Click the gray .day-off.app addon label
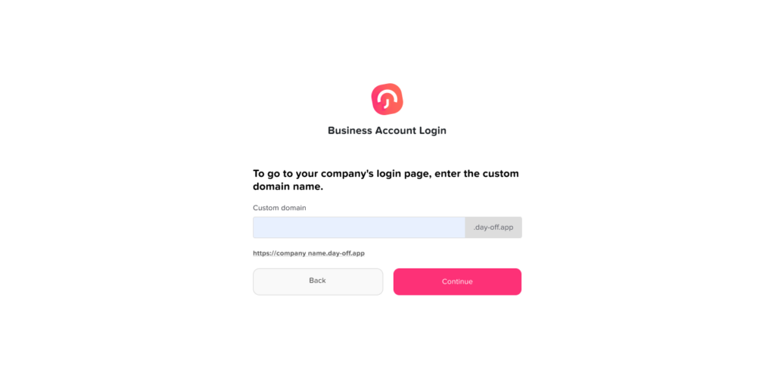 [x=493, y=228]
